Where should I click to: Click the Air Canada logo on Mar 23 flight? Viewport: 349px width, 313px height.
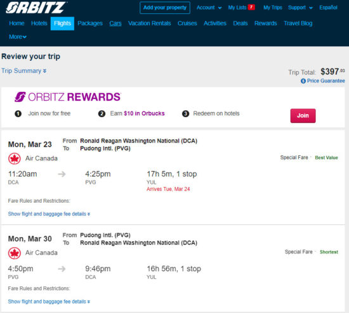point(15,158)
